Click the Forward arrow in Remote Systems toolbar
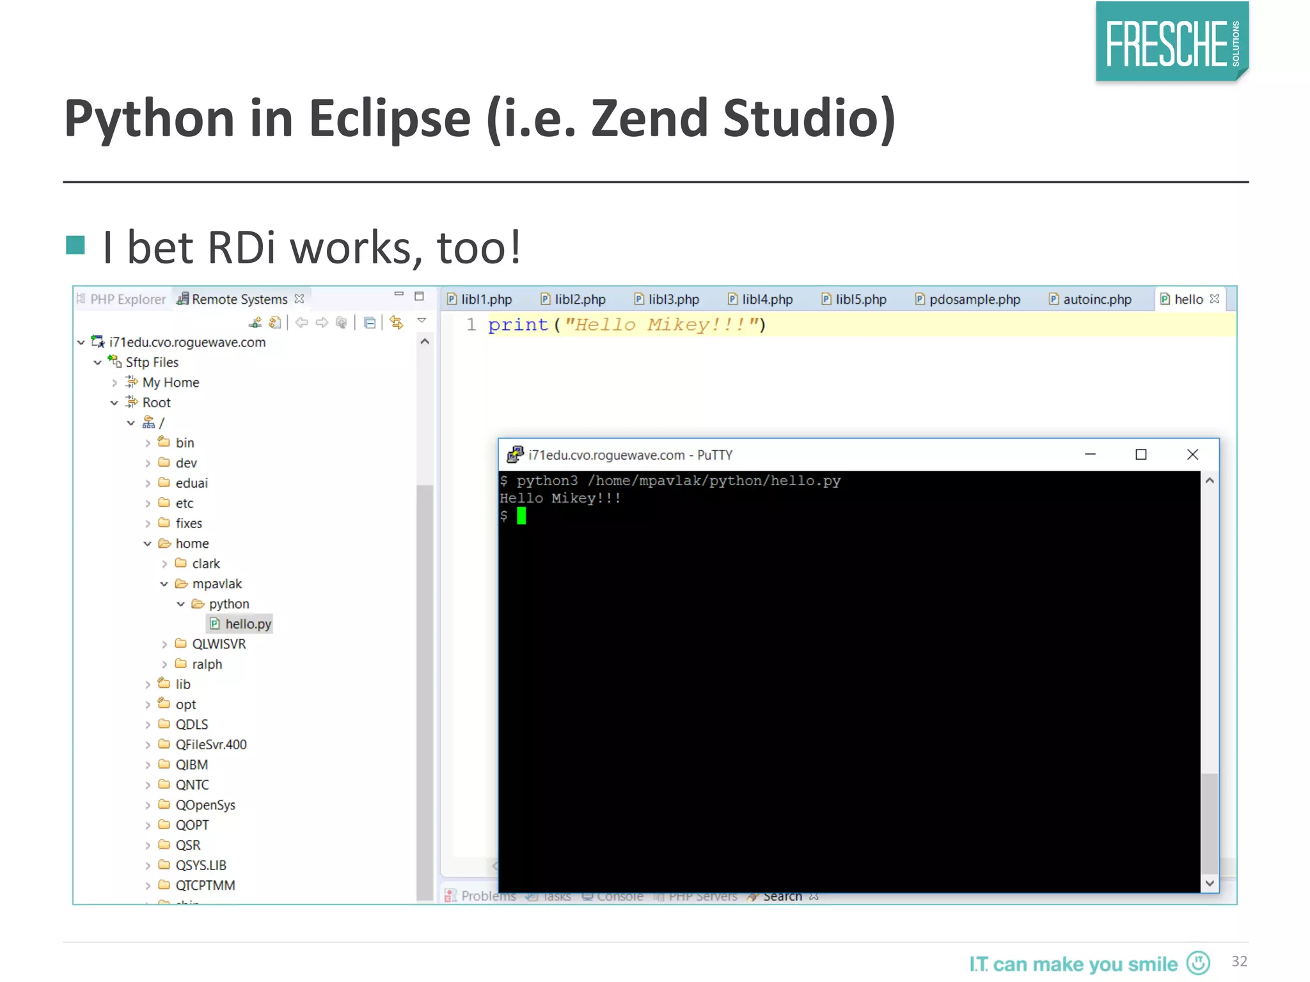Viewport: 1310px width, 982px height. pos(322,322)
